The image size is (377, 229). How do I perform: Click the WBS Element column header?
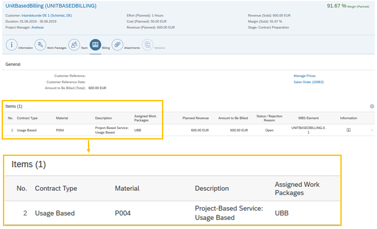308,118
